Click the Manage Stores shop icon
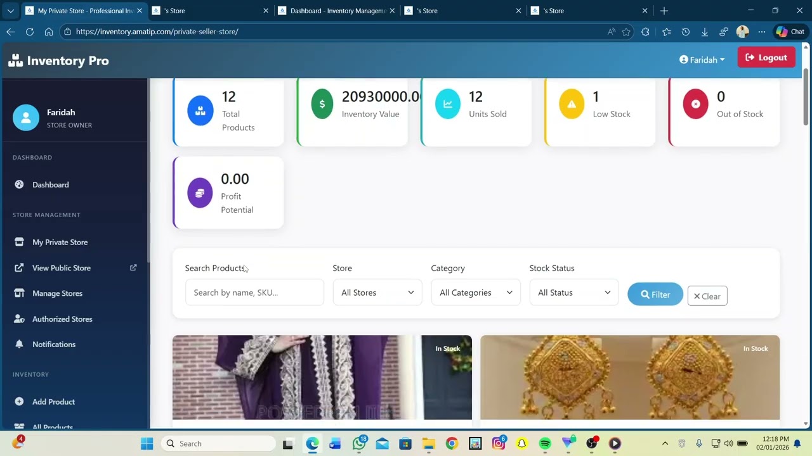Screen dimensions: 812x456 coord(19,293)
